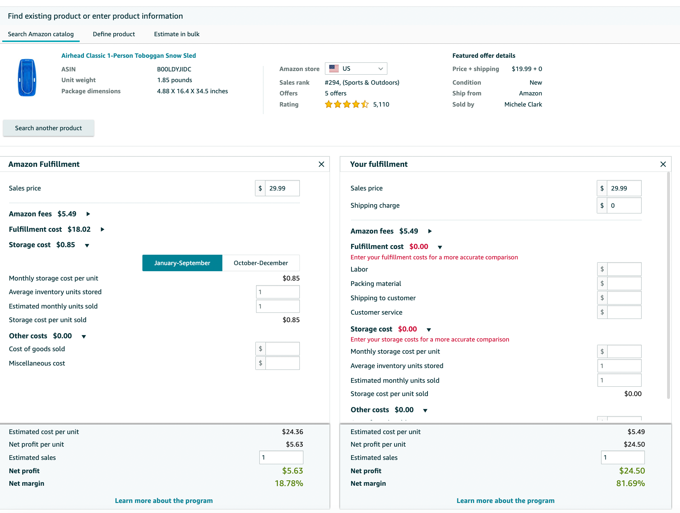
Task: Click Your fulfillment panel scrollbar
Action: coord(668,286)
